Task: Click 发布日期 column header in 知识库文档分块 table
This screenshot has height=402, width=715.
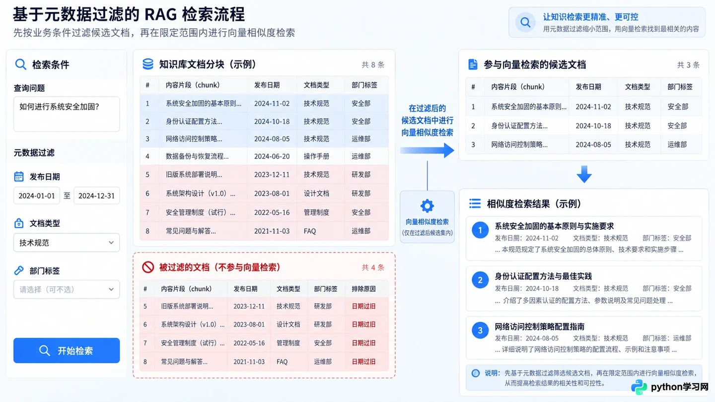Action: point(267,85)
